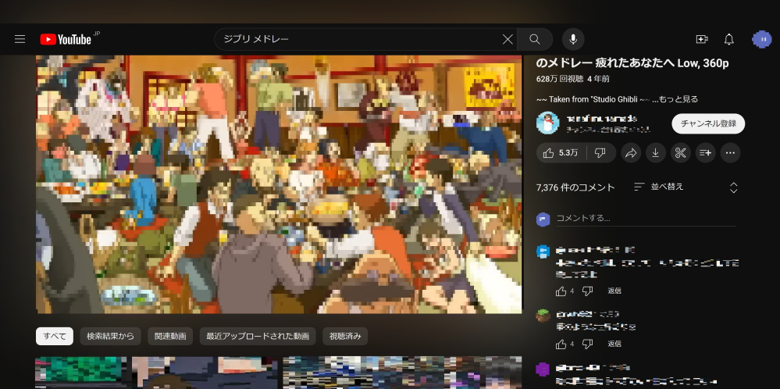780x389 pixels.
Task: Click the 7,376 件のコメント heading
Action: 575,187
